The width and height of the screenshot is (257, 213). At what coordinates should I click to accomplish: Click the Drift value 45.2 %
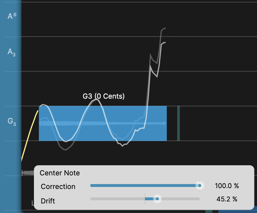(x=227, y=199)
